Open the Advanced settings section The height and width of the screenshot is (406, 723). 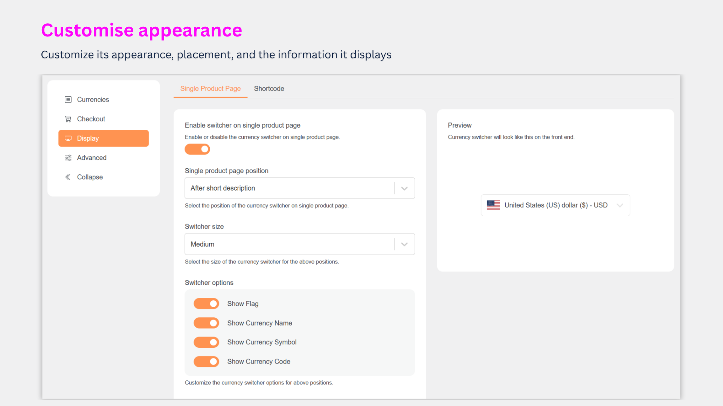pyautogui.click(x=92, y=158)
